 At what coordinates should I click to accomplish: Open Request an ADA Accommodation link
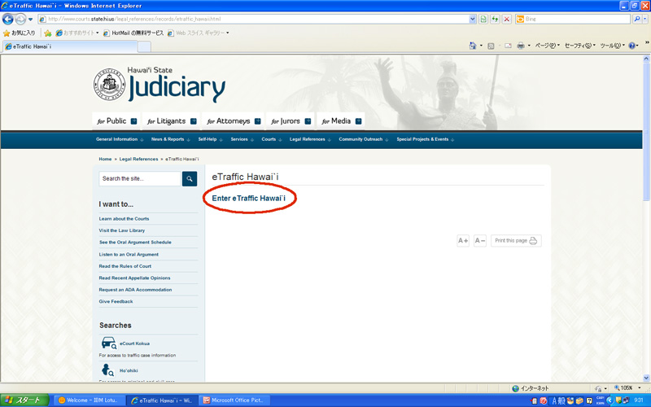tap(135, 290)
